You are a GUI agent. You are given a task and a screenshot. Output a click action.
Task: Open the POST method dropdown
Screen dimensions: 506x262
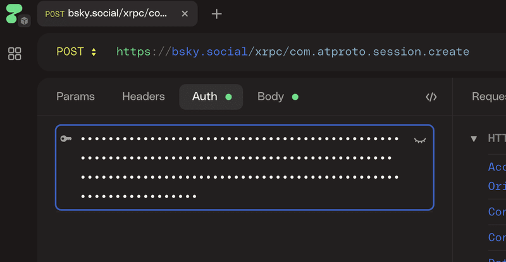coord(77,52)
